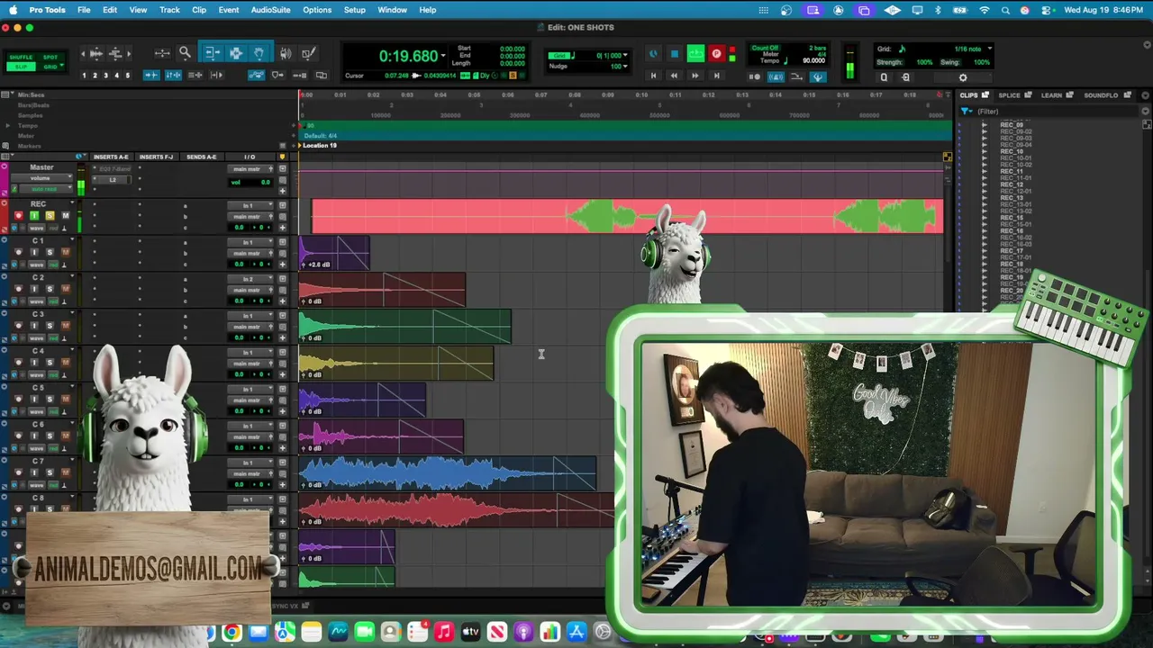The width and height of the screenshot is (1153, 648).
Task: Mute the REC track
Action: 65,216
